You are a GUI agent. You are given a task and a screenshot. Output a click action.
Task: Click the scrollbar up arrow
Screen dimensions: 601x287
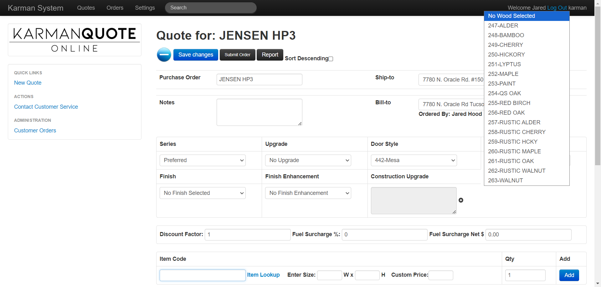(x=598, y=3)
